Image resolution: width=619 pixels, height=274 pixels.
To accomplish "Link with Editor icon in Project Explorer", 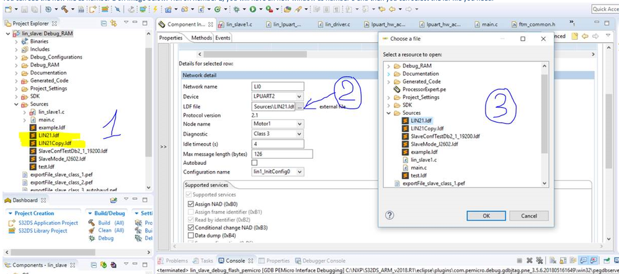I will (x=114, y=24).
